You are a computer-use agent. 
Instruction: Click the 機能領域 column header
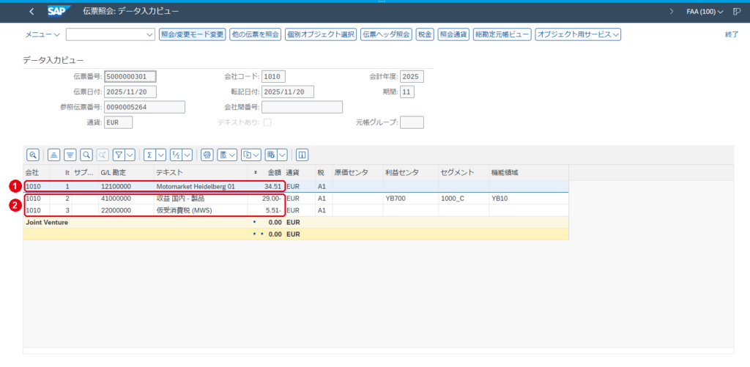pos(528,172)
